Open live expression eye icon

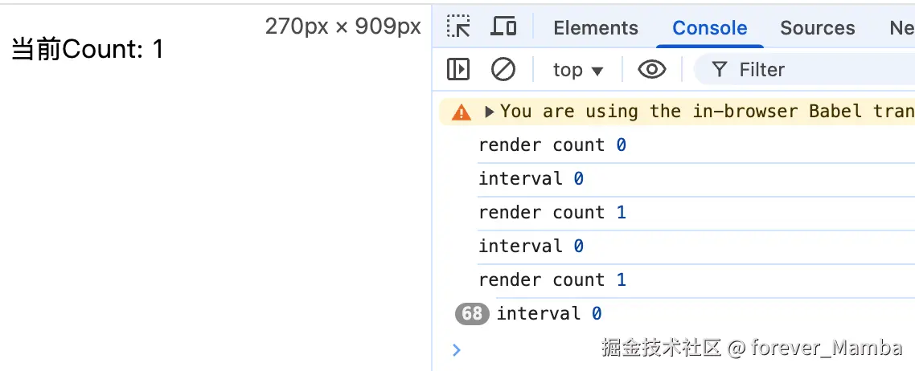pos(652,69)
